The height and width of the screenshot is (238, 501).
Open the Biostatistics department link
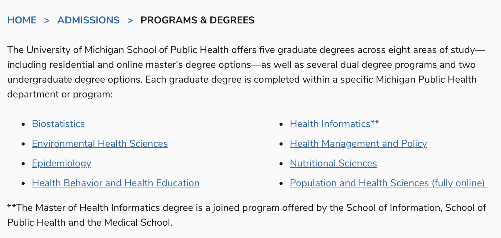click(58, 124)
